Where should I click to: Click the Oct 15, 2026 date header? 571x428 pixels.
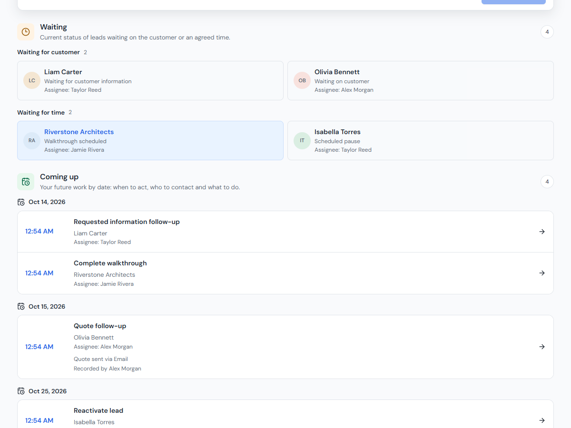tap(47, 307)
